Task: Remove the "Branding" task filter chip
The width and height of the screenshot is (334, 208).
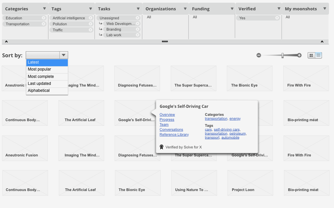Action: (138, 29)
